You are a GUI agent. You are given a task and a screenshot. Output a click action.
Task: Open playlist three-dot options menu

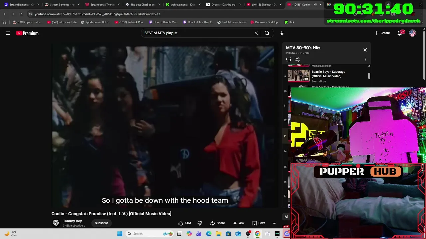pos(365,60)
